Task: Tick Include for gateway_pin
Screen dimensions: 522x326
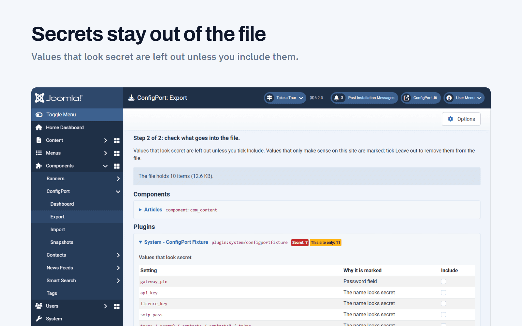Action: [x=443, y=281]
